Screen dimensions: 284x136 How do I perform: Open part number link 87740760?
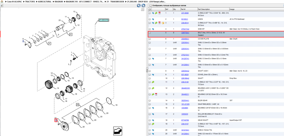click(x=185, y=120)
